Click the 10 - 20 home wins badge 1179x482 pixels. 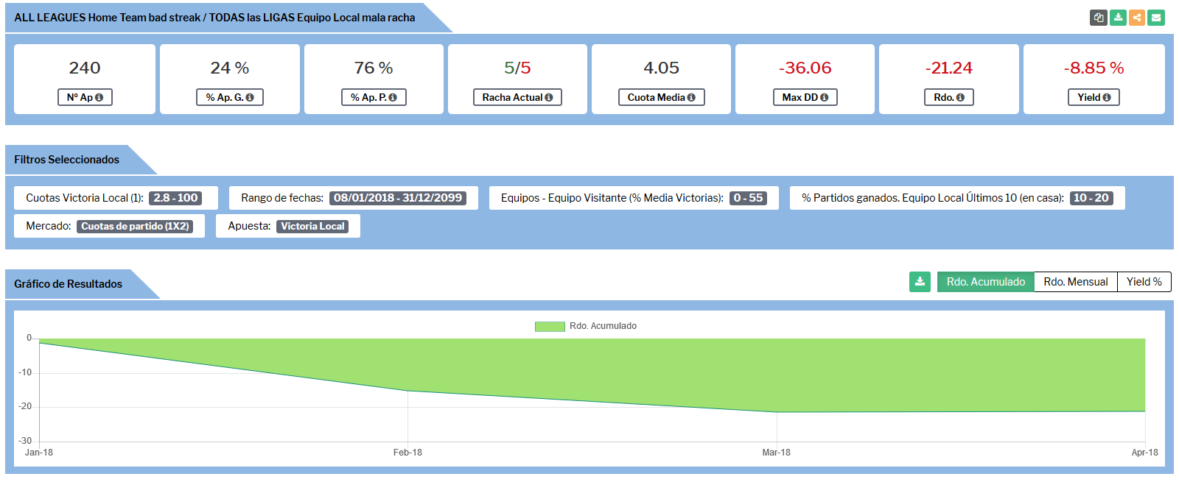pyautogui.click(x=1091, y=198)
